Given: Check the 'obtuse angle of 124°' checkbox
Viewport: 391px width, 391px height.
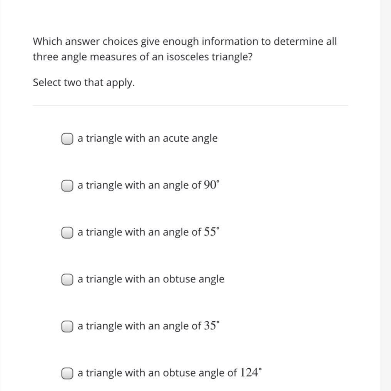Looking at the screenshot, I should point(67,373).
